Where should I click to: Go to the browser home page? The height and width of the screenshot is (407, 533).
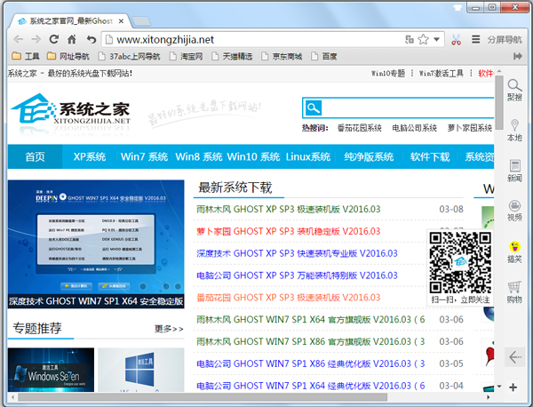[x=73, y=39]
